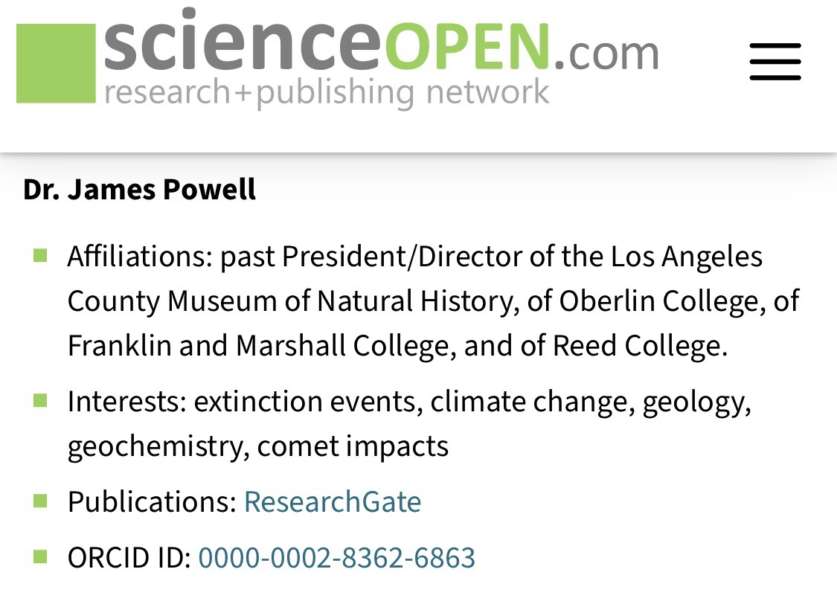Click the green bullet beside Interests

click(40, 402)
